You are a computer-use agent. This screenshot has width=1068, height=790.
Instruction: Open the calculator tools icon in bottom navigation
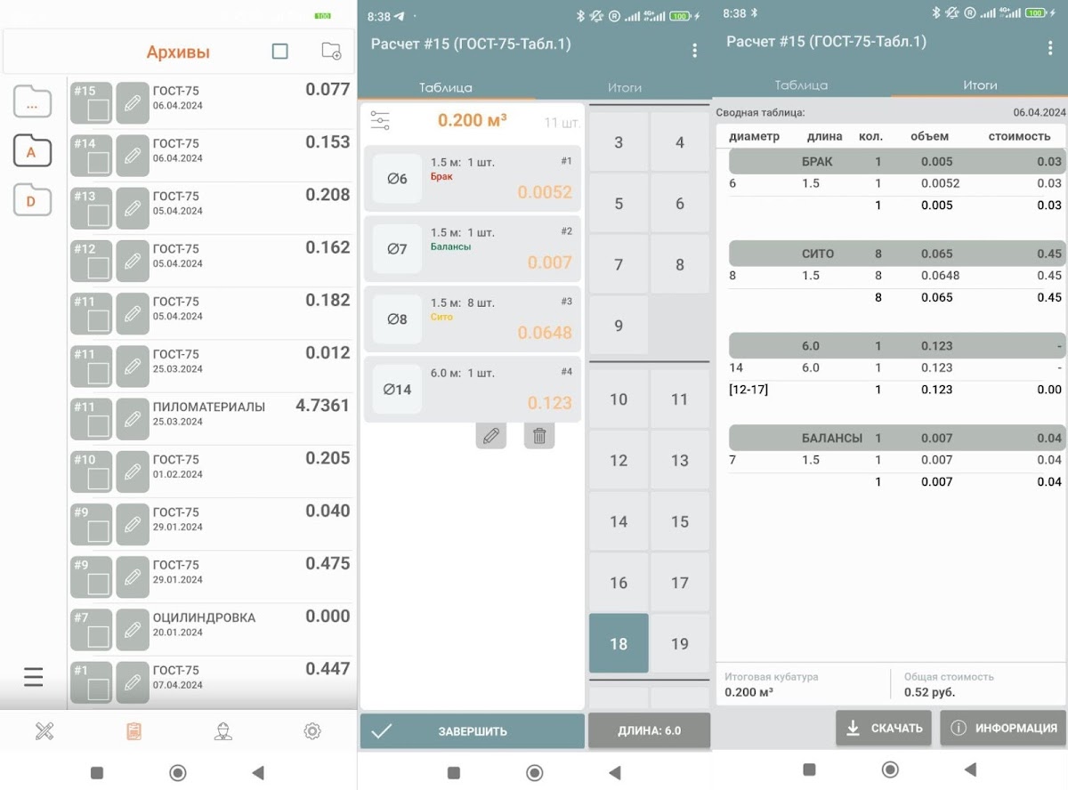(44, 731)
